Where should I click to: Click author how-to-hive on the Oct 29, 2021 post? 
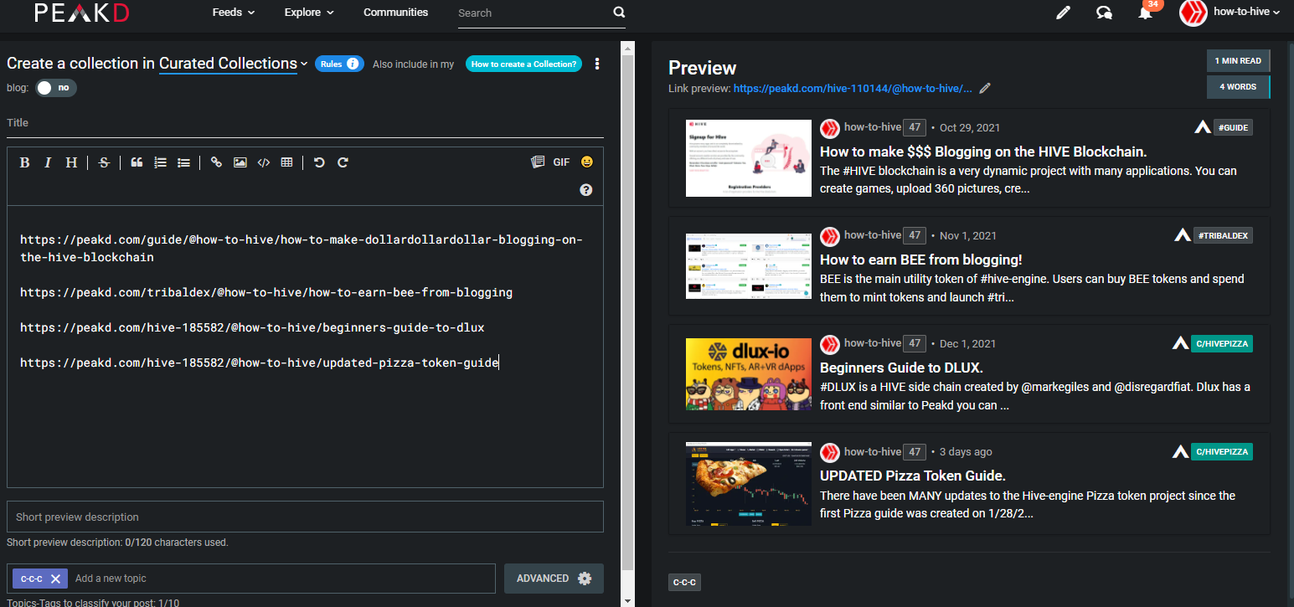pyautogui.click(x=873, y=127)
